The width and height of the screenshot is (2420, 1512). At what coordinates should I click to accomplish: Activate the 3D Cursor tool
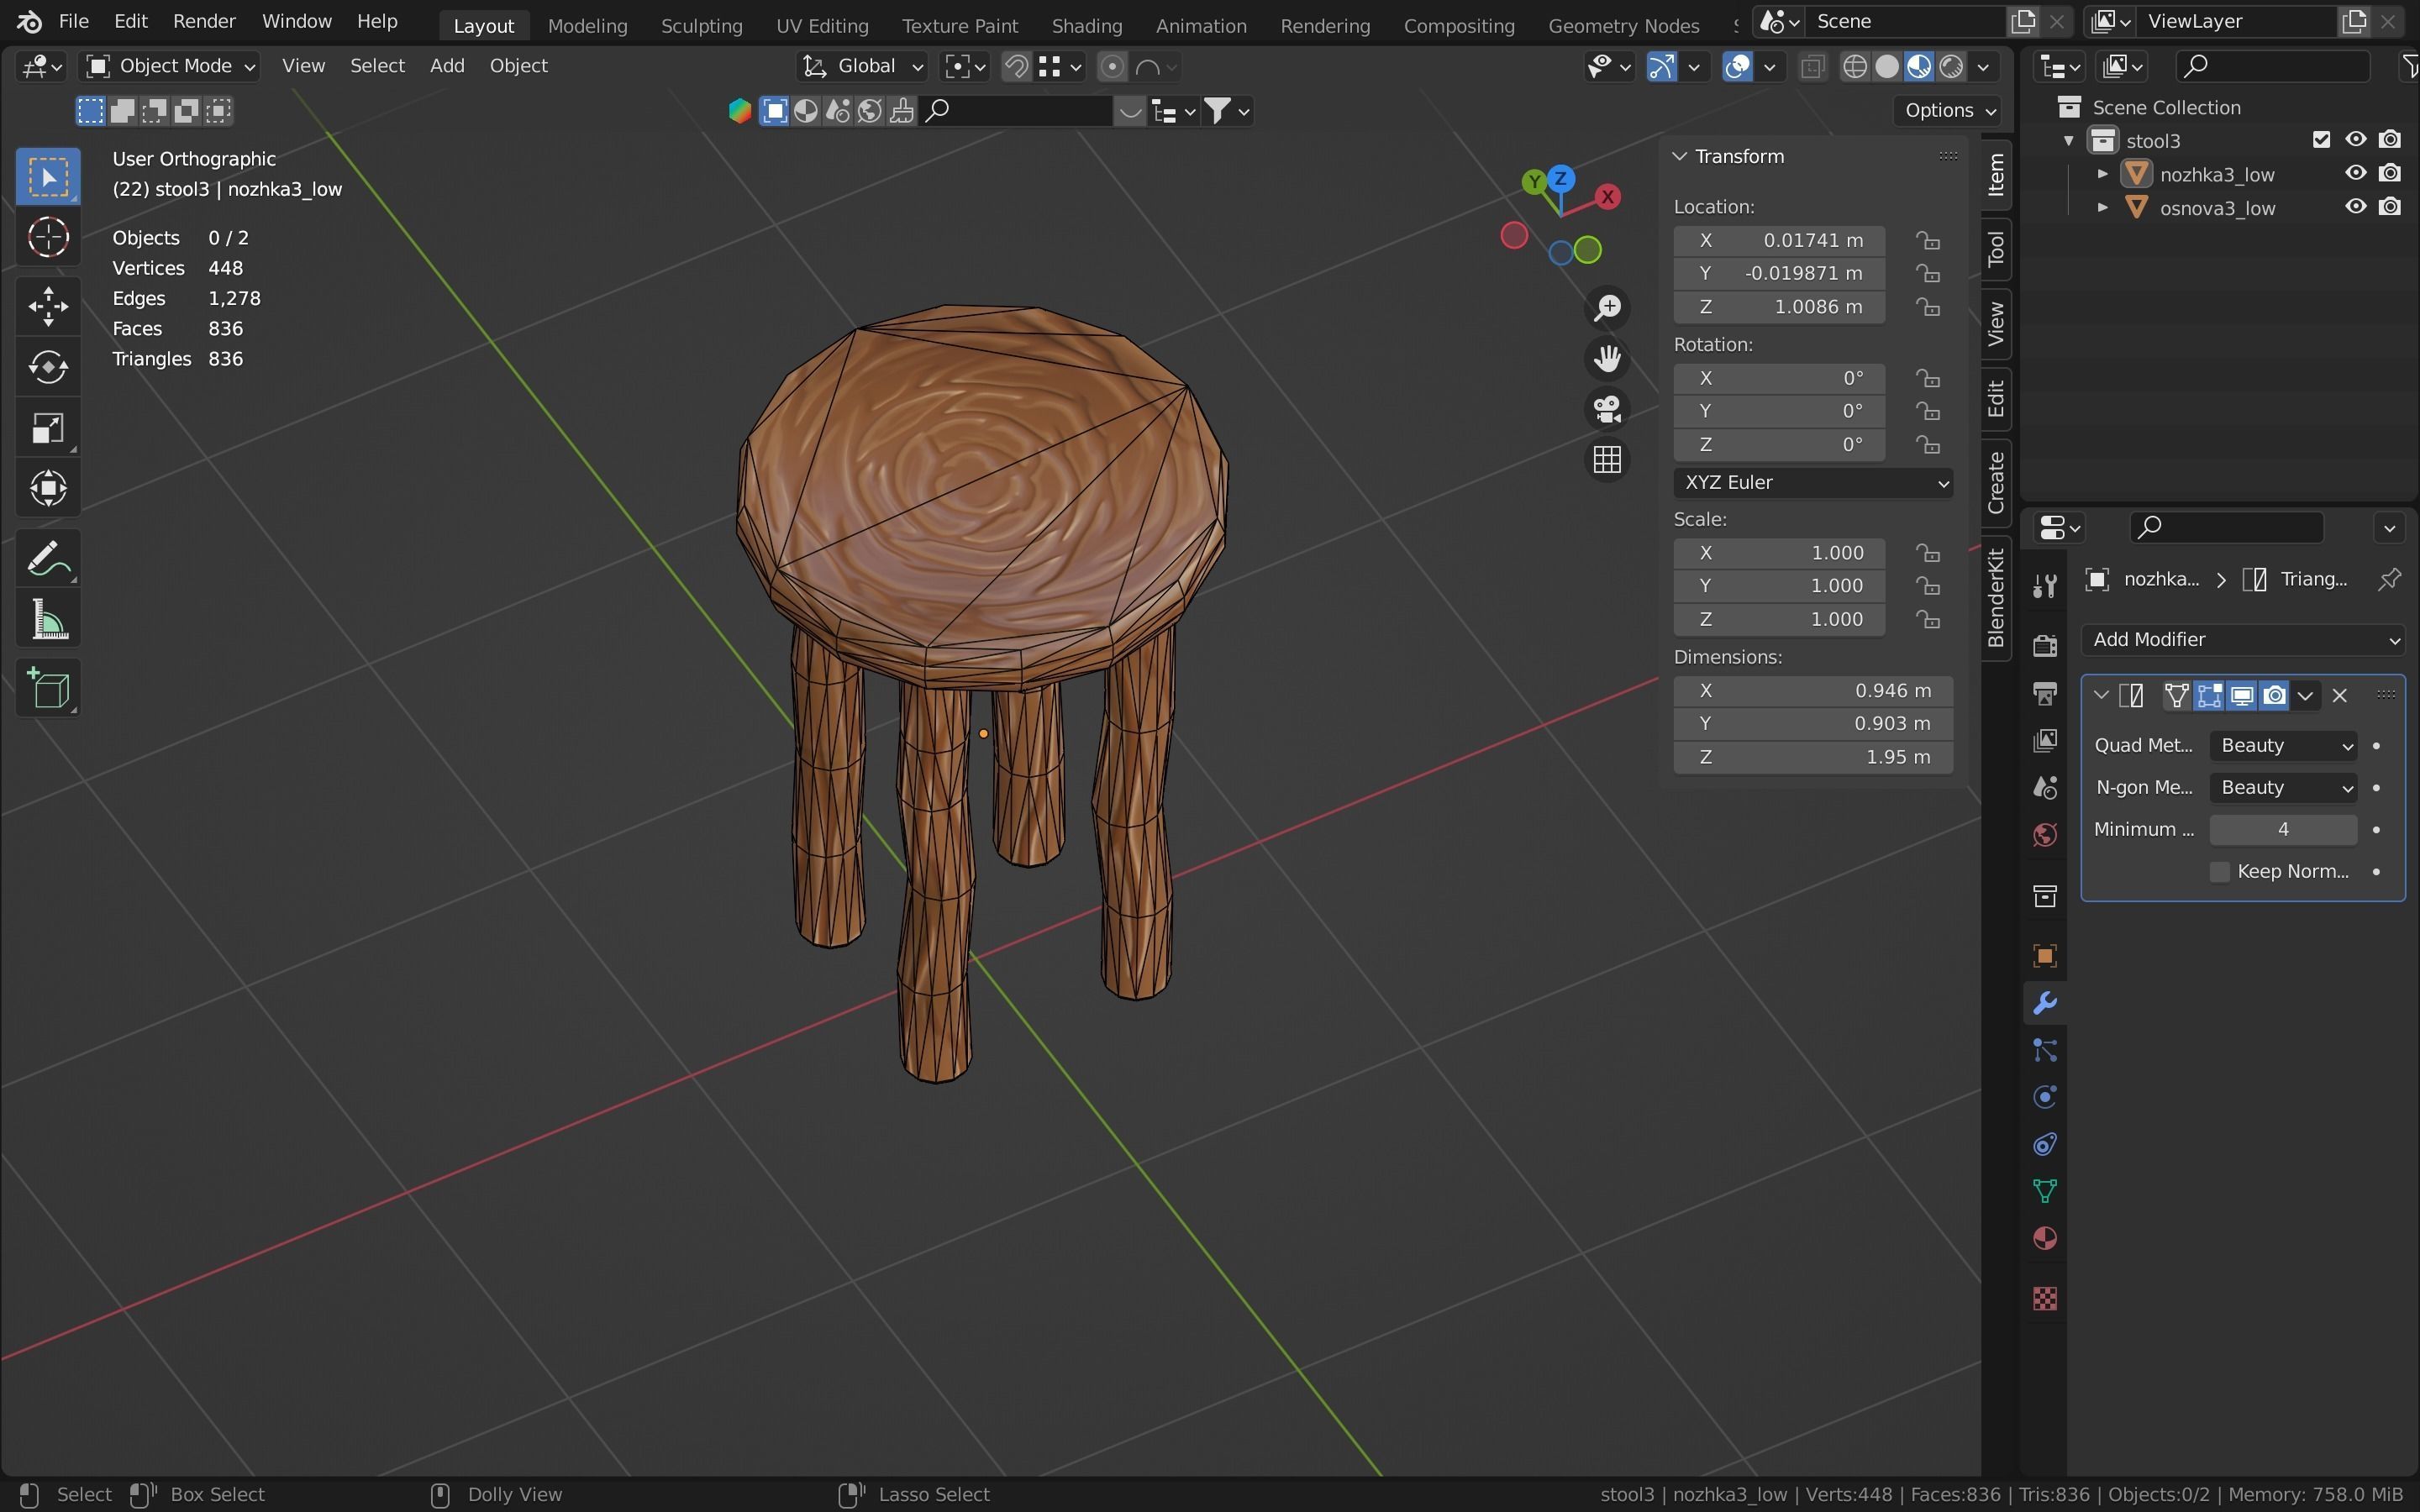48,237
